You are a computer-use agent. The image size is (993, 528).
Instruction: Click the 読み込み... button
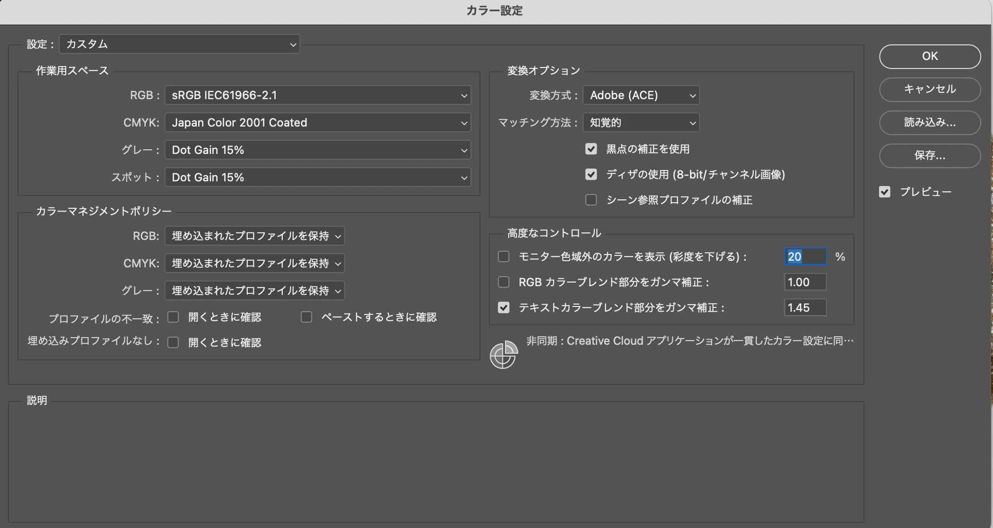click(x=930, y=122)
